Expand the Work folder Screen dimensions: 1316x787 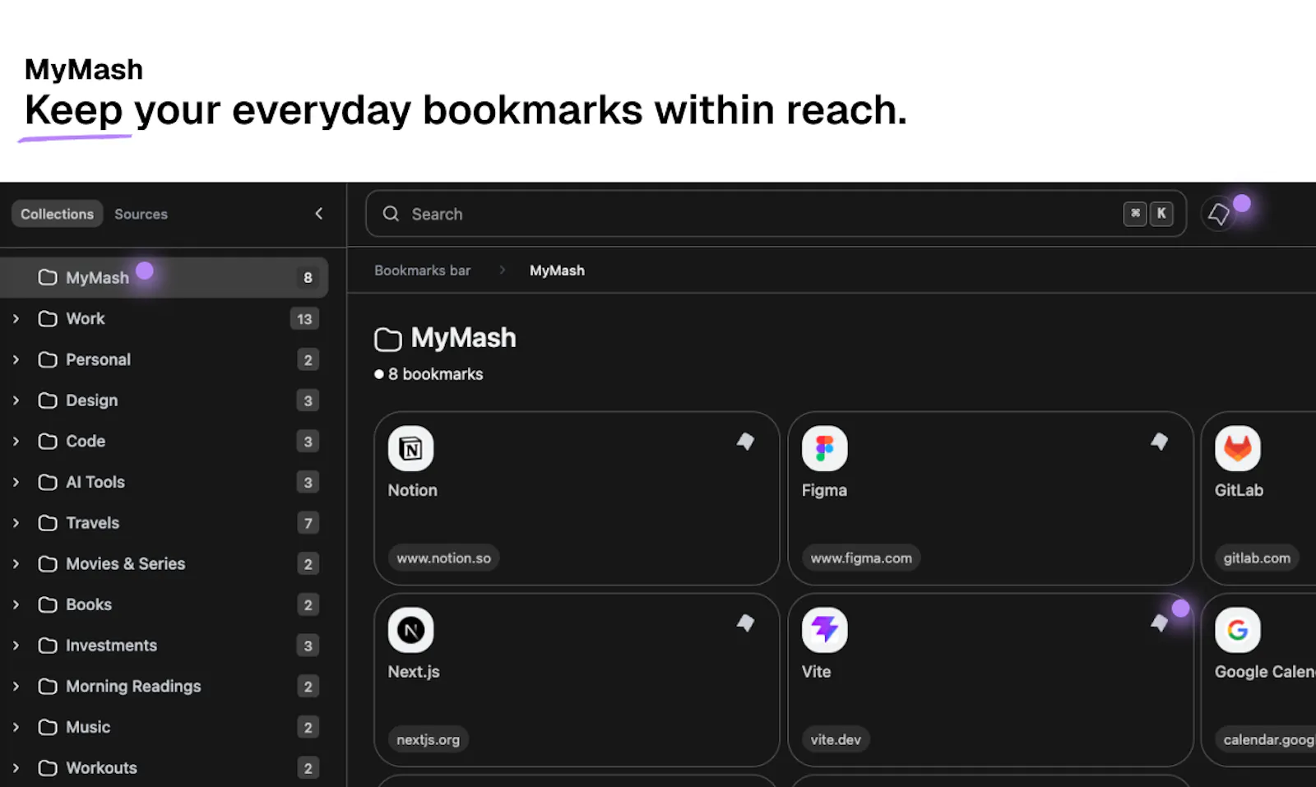[x=16, y=319]
